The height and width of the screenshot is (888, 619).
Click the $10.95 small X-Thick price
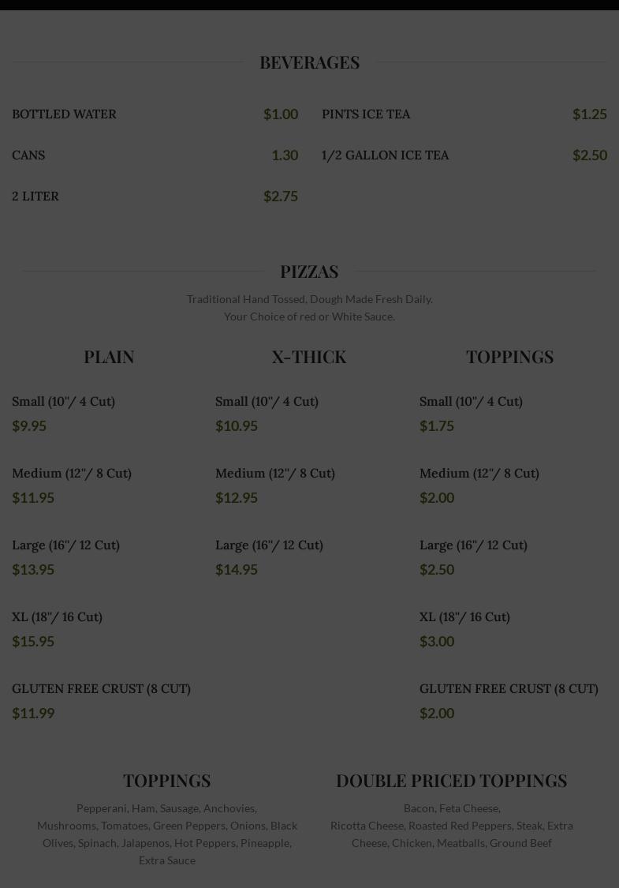pyautogui.click(x=237, y=425)
